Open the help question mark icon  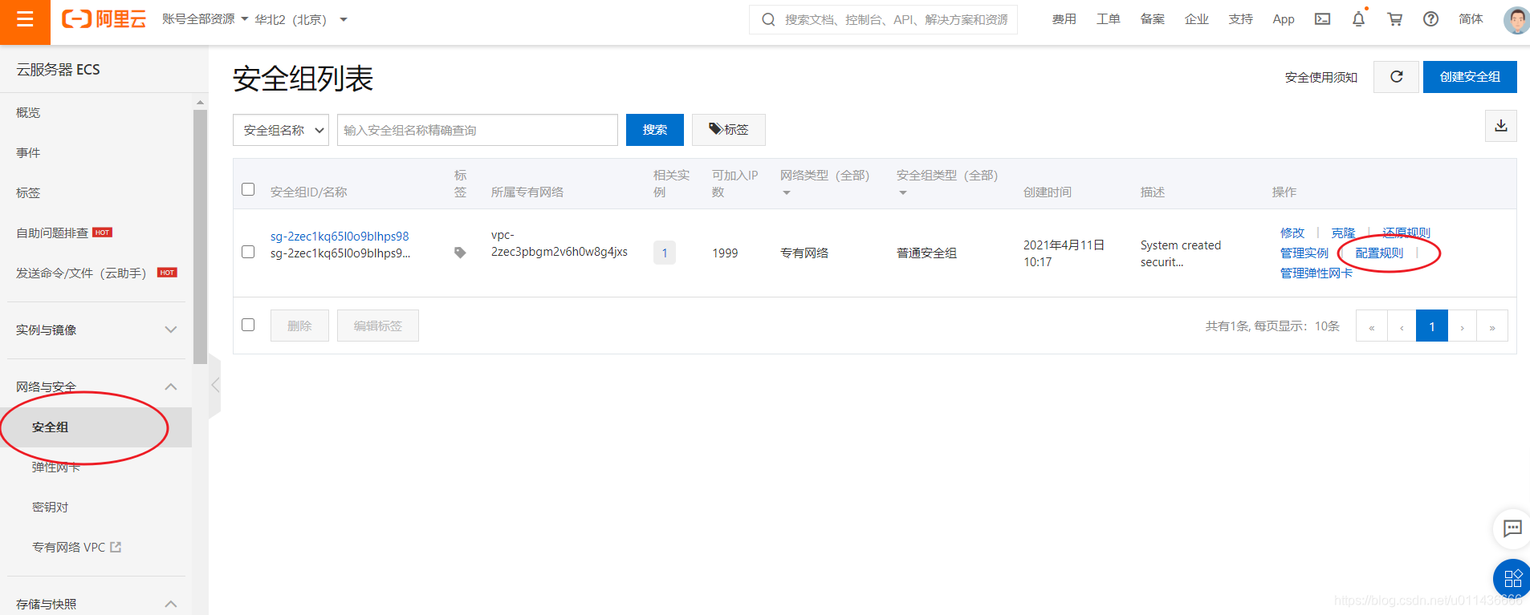pyautogui.click(x=1430, y=19)
